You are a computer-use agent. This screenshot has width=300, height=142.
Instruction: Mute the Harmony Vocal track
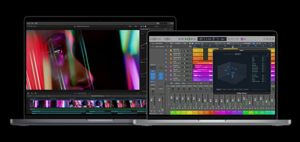175,59
